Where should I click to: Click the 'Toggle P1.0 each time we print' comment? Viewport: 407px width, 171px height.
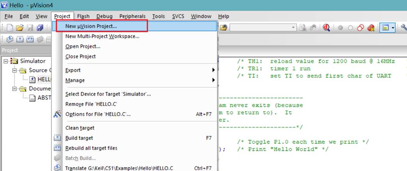pyautogui.click(x=303, y=142)
